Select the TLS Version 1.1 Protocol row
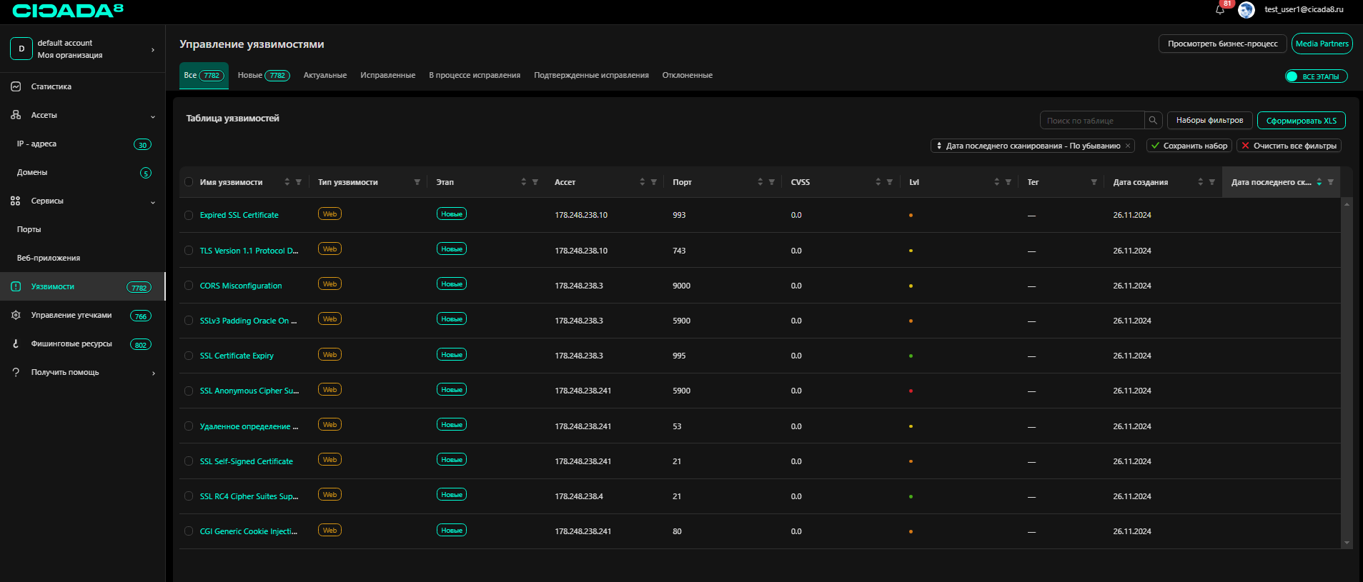Screen dimensions: 1363x582 [189, 251]
